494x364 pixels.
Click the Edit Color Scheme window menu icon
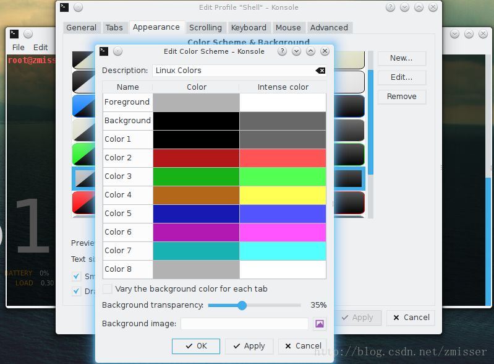[104, 51]
